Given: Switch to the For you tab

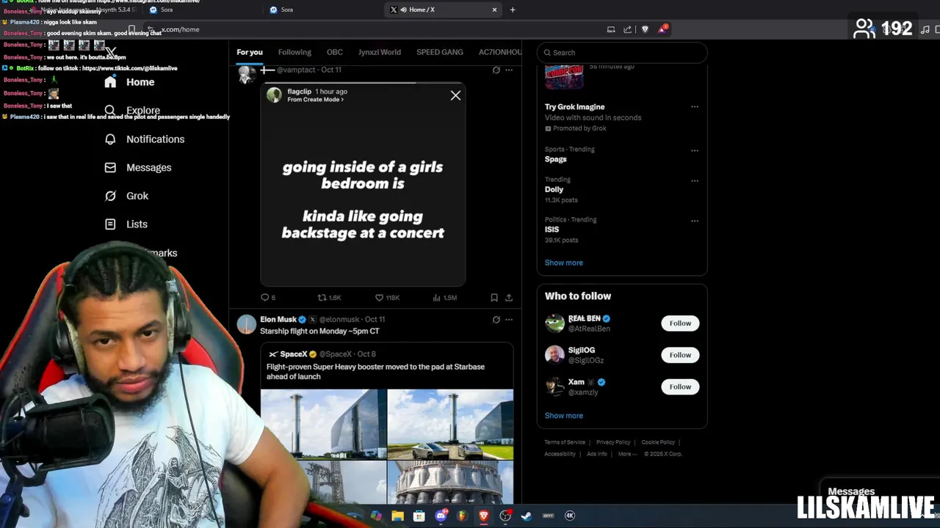Looking at the screenshot, I should (x=249, y=52).
